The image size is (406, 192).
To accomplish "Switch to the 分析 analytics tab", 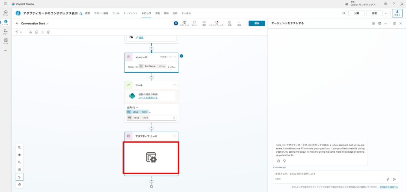I will click(x=175, y=13).
